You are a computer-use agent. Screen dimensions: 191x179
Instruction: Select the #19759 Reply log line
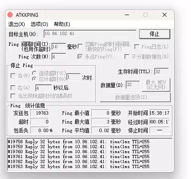pyautogui.click(x=78, y=147)
